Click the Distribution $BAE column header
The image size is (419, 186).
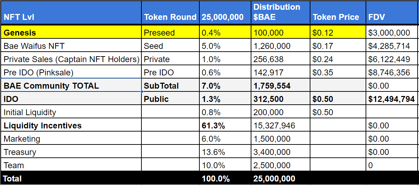tap(280, 13)
